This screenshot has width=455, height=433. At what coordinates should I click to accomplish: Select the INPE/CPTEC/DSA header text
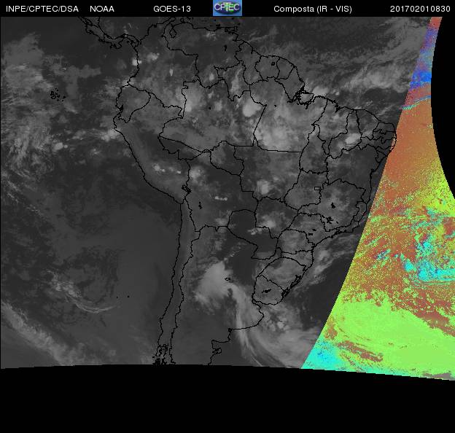(x=42, y=9)
